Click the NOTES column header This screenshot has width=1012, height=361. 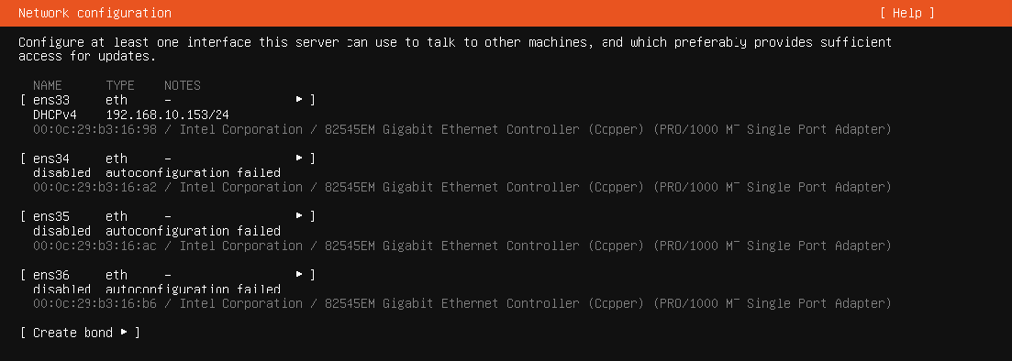[183, 85]
